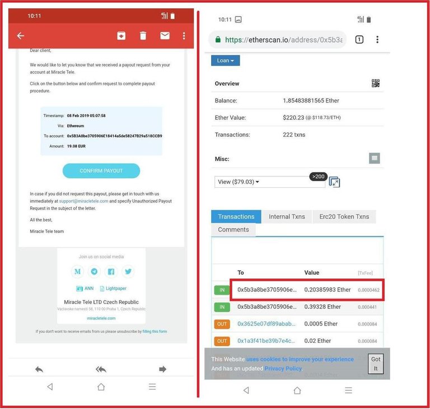Archive the email with the archive icon
The image size is (430, 409).
pos(121,36)
